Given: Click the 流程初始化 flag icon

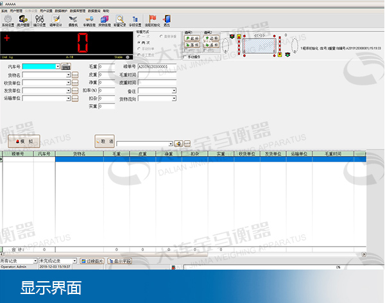Looking at the screenshot, I should pyautogui.click(x=151, y=21).
